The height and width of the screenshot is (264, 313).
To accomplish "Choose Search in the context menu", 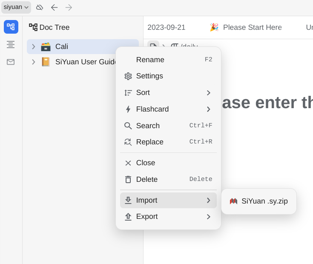I will 168,126.
